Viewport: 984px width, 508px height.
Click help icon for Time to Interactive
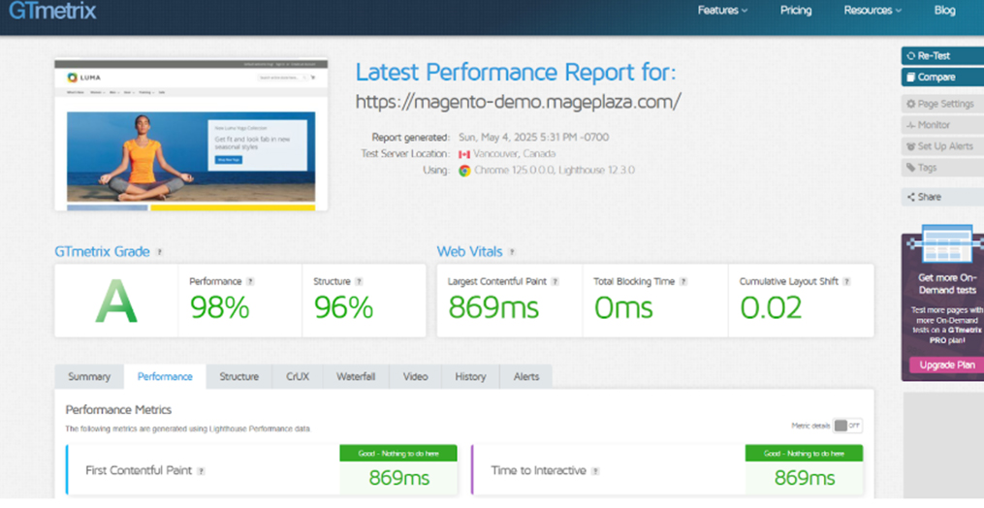pos(595,471)
